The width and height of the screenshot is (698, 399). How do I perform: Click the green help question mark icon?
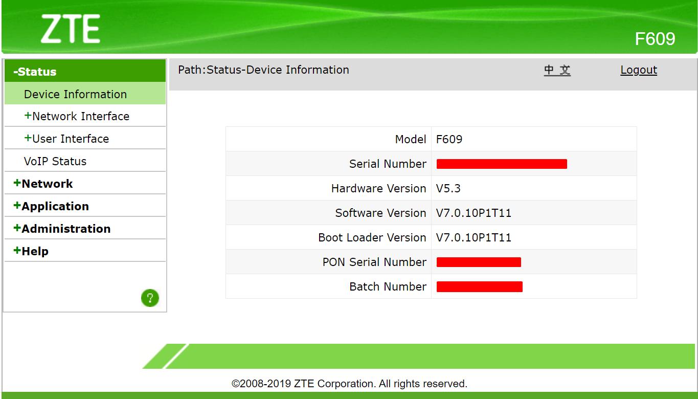coord(150,298)
